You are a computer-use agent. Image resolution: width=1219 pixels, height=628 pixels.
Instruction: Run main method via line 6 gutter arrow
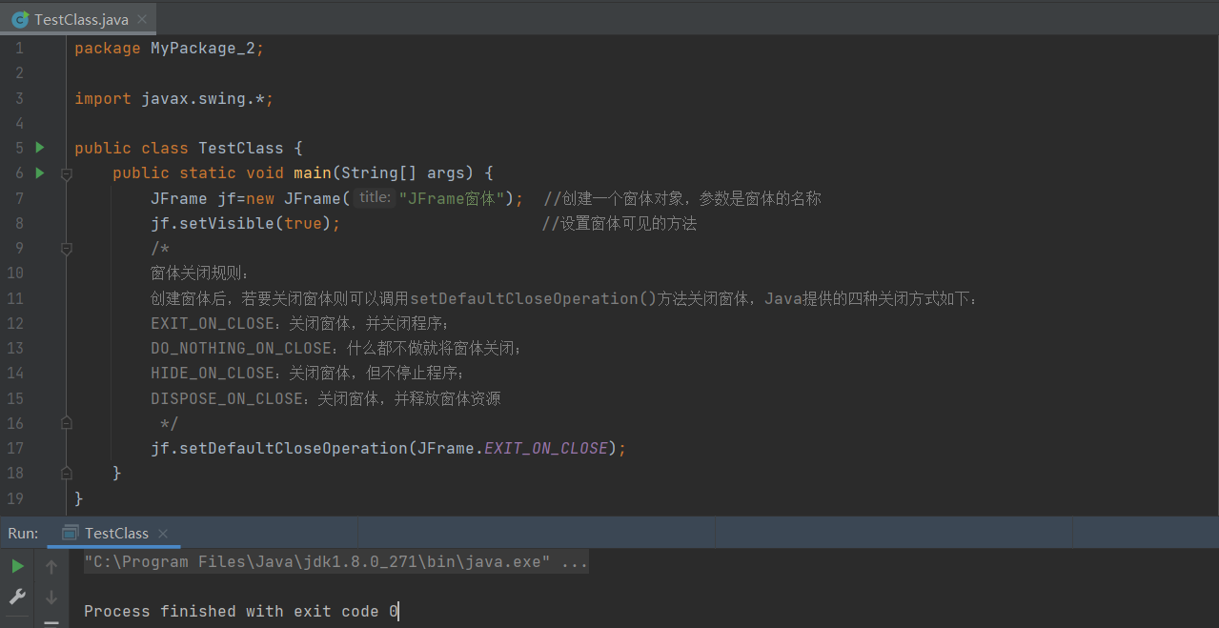point(40,172)
